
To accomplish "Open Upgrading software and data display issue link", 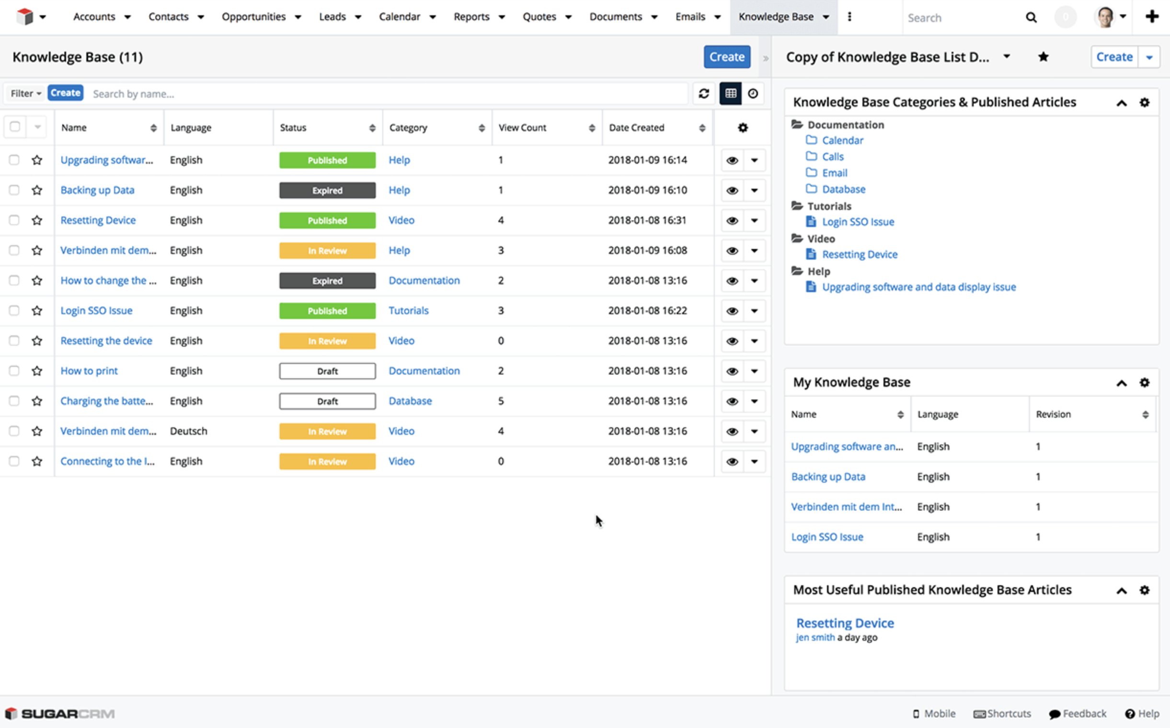I will point(918,287).
